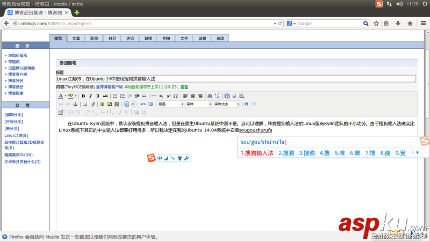Open the Sogou indicator in the top panel
Image resolution: width=430 pixels, height=242 pixels.
pos(379,4)
